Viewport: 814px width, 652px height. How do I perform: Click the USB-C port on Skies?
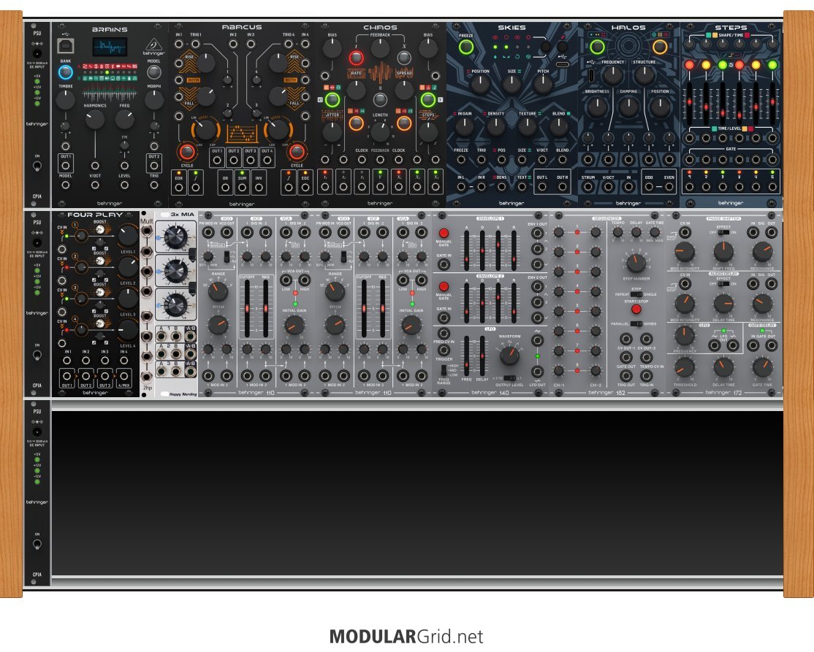(x=562, y=65)
